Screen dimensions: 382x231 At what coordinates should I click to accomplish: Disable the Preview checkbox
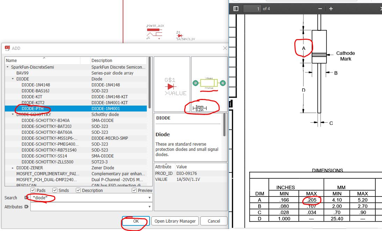(x=134, y=190)
